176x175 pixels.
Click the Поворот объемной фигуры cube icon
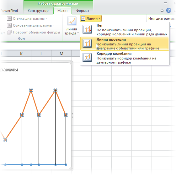point(9,32)
